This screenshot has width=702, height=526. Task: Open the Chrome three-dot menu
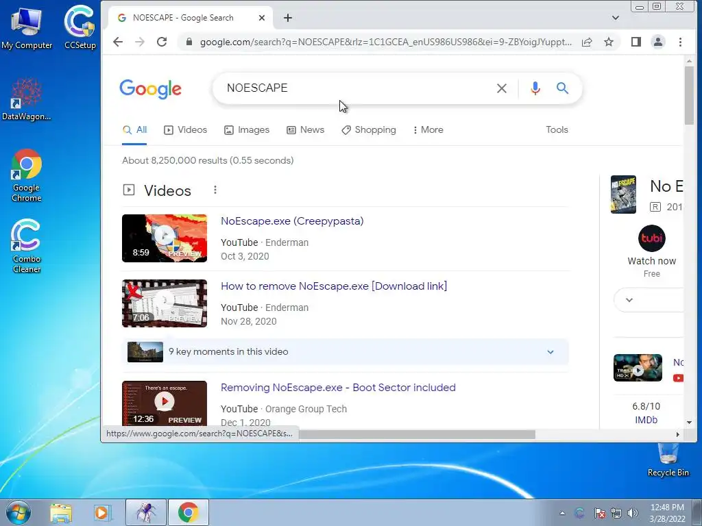coord(680,42)
